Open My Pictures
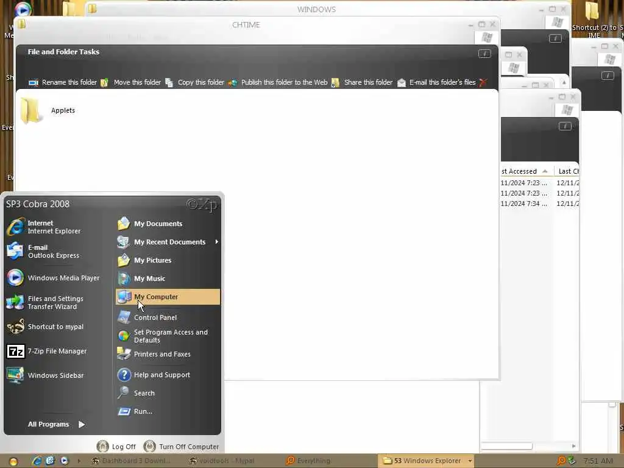624x468 pixels. click(168, 260)
